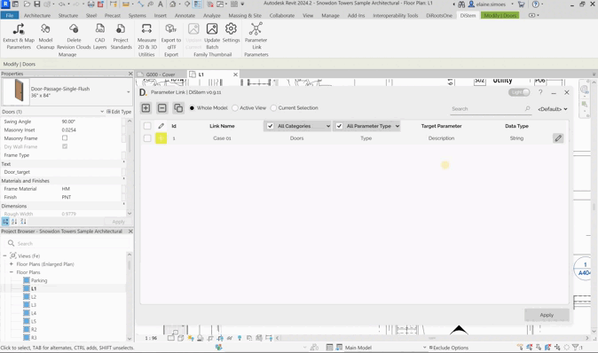Screen dimensions: 598x353
Task: Open the <Default> profile dropdown
Action: [x=553, y=109]
